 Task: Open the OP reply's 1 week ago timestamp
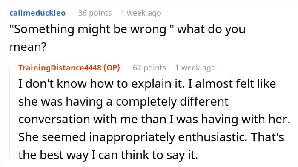point(195,68)
